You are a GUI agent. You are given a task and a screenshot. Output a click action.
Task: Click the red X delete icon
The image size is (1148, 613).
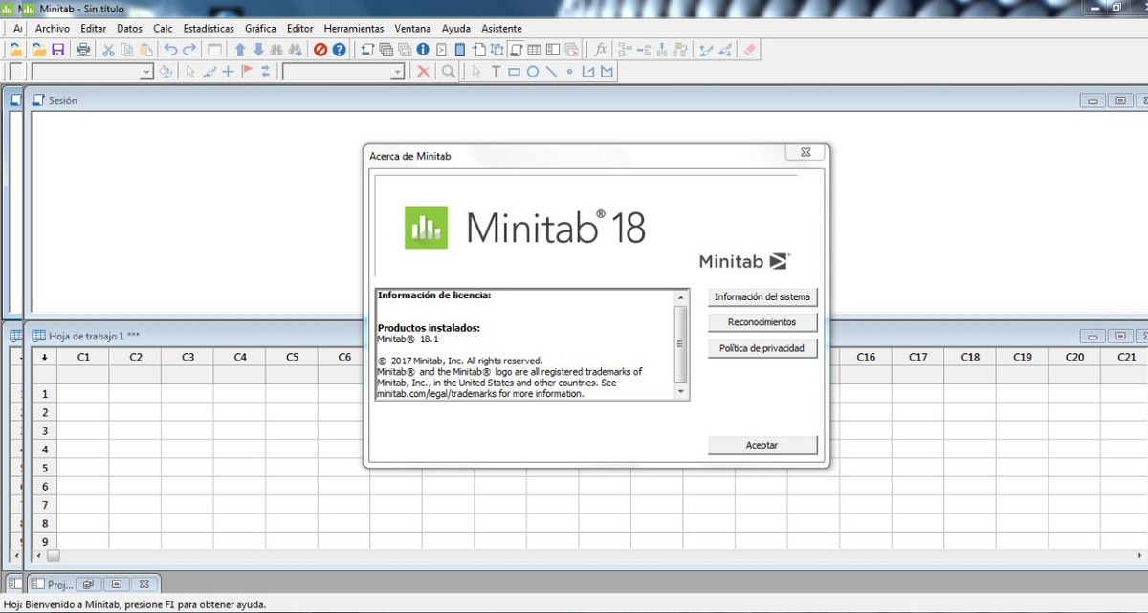coord(424,72)
